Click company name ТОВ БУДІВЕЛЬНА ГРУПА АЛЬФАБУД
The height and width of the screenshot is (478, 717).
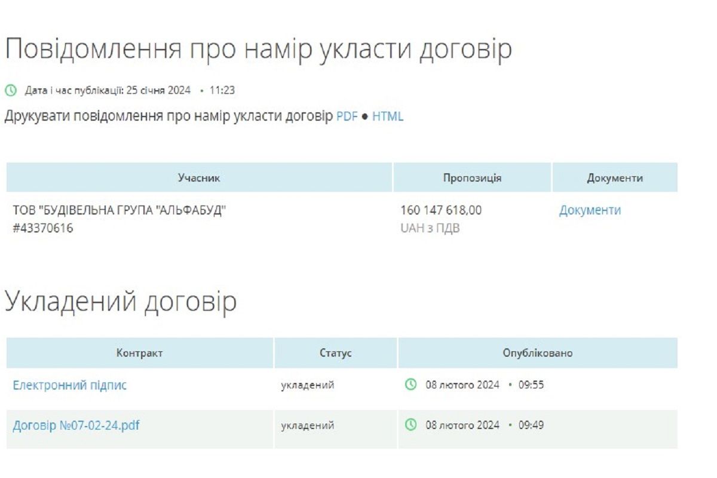[121, 210]
